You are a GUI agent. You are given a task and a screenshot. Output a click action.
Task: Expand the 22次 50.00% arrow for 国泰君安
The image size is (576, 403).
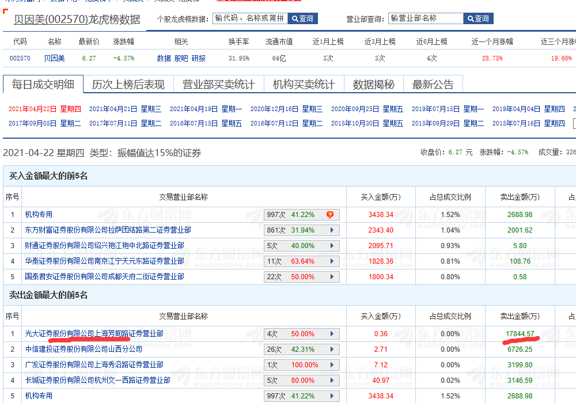click(332, 277)
